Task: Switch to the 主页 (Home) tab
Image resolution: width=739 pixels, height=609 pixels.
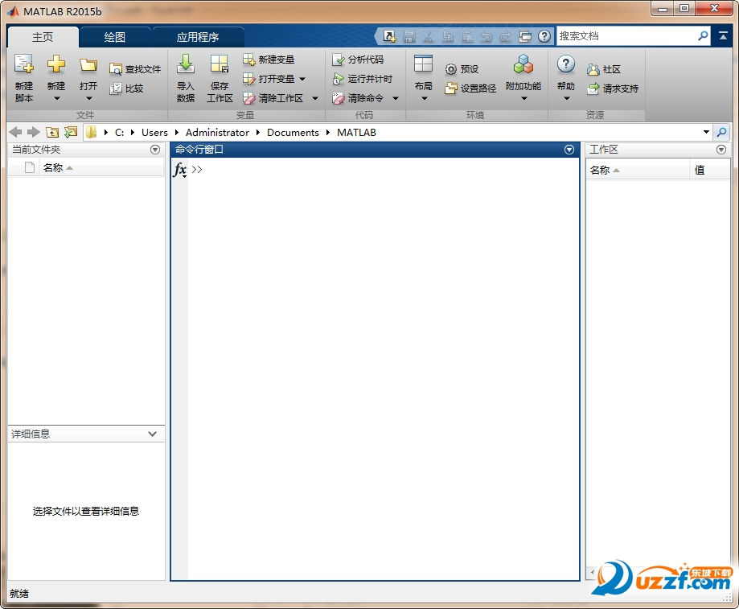Action: 43,37
